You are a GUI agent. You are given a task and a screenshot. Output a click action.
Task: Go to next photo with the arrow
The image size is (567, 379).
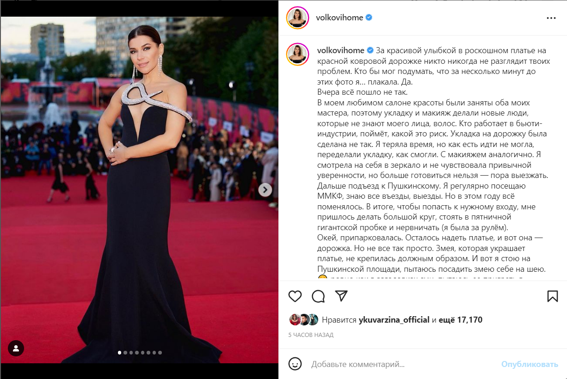point(265,189)
